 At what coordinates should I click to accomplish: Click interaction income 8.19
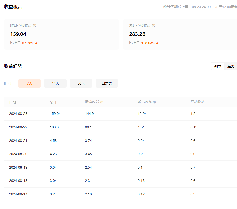click(x=194, y=127)
